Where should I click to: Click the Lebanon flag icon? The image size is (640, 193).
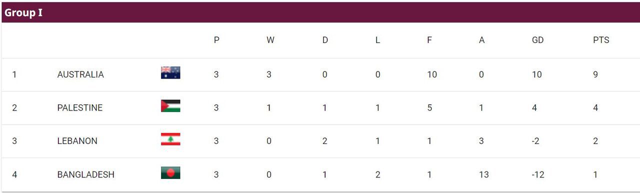click(x=170, y=139)
